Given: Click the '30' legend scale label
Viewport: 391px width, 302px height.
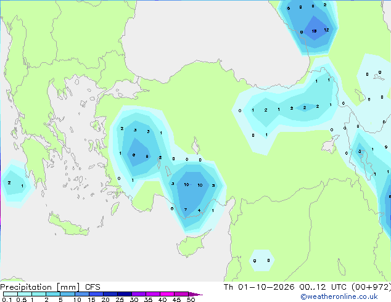Looking at the screenshot, I should 134,300.
